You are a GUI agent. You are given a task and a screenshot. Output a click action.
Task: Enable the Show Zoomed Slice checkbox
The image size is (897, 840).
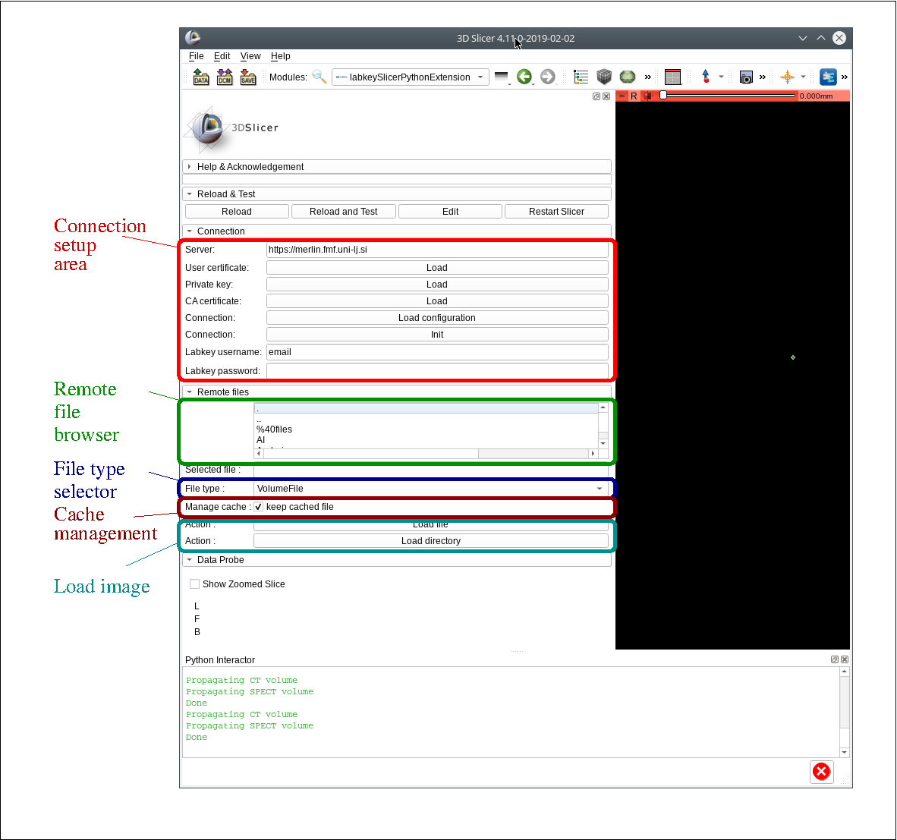[x=195, y=584]
